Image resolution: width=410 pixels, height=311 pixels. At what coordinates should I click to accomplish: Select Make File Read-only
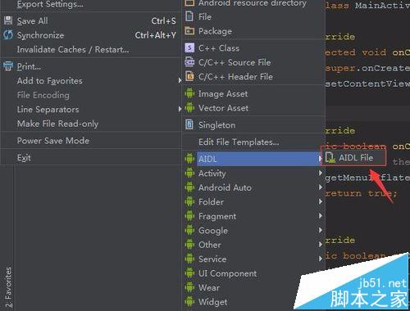(91, 124)
